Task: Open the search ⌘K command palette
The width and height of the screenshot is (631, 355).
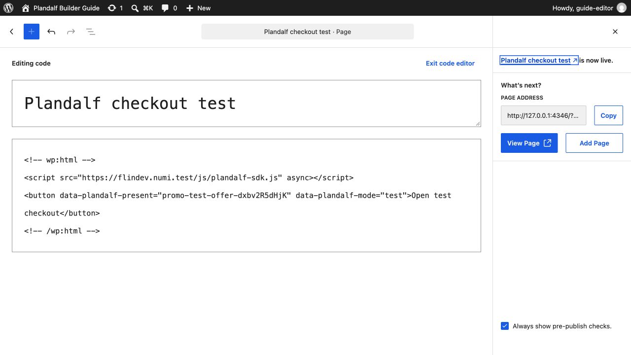Action: tap(142, 8)
